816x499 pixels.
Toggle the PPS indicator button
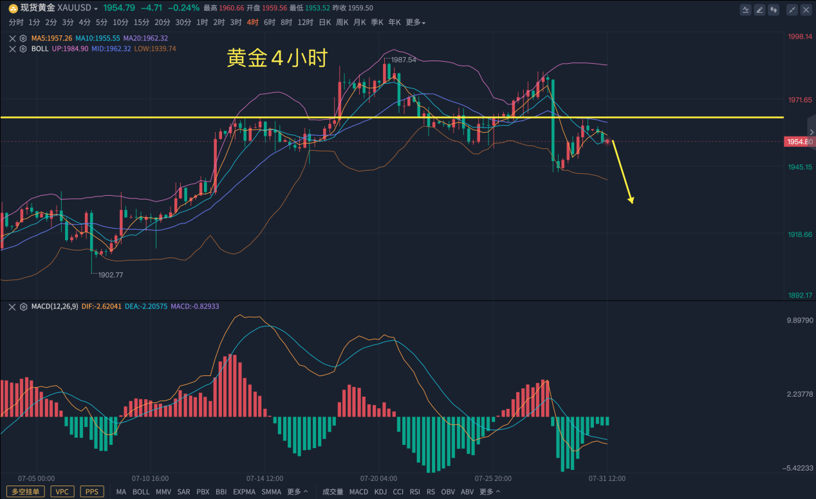coord(92,492)
